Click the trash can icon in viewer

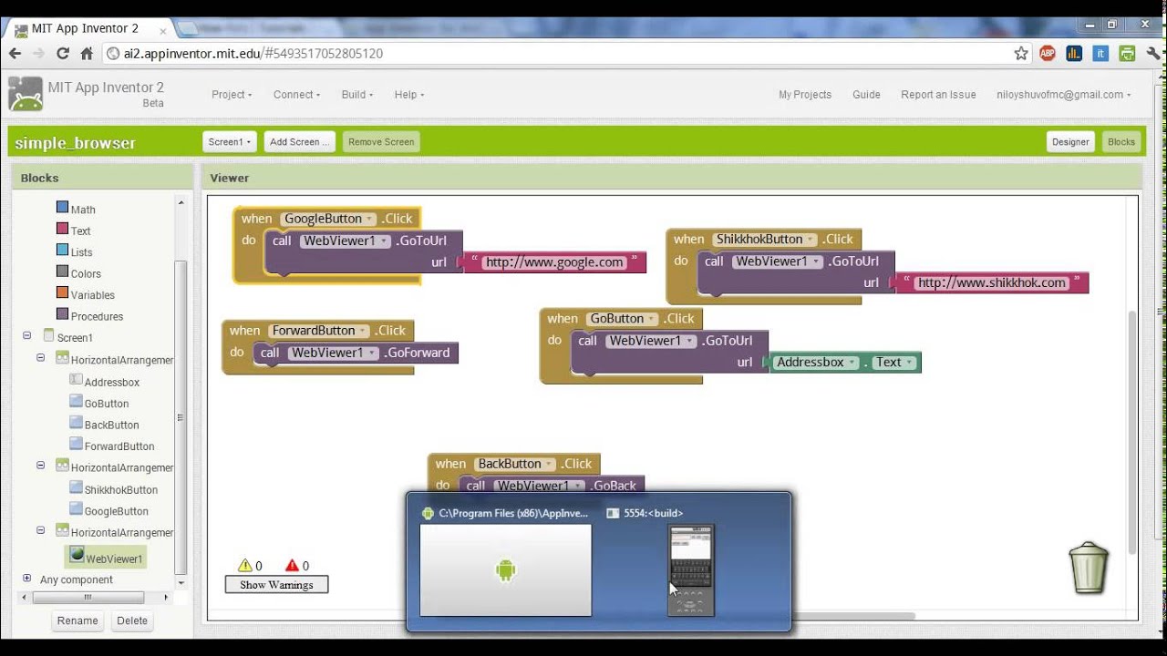coord(1089,569)
